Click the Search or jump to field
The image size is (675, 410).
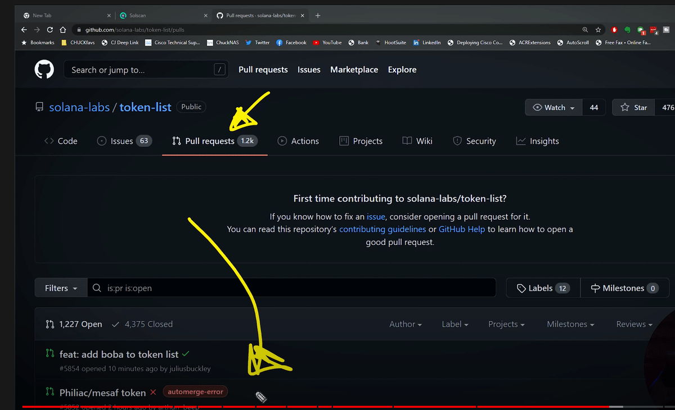(x=146, y=70)
